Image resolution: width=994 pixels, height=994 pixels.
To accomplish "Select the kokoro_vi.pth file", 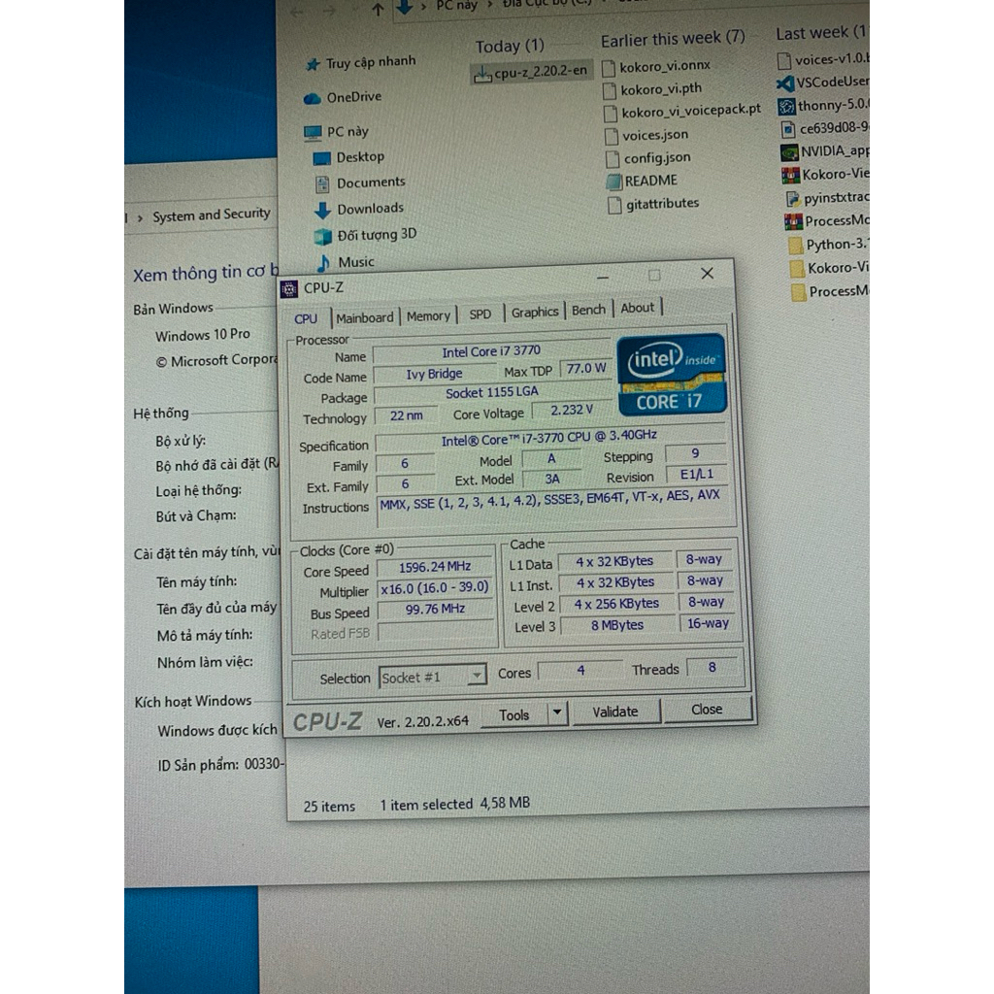I will tap(653, 89).
